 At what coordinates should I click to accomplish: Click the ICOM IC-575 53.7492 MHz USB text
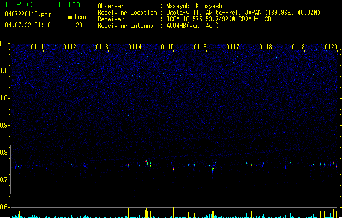(219, 19)
